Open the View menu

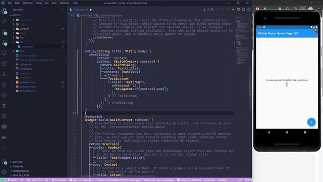click(x=39, y=3)
